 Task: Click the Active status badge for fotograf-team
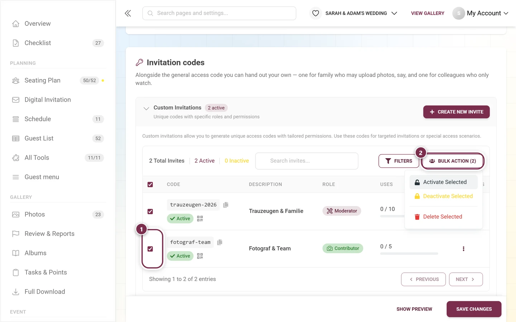click(x=180, y=256)
